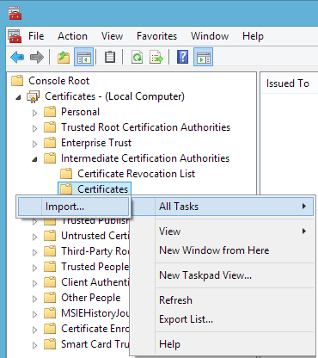Expand the Other People node
Image resolution: width=318 pixels, height=358 pixels.
pos(35,299)
